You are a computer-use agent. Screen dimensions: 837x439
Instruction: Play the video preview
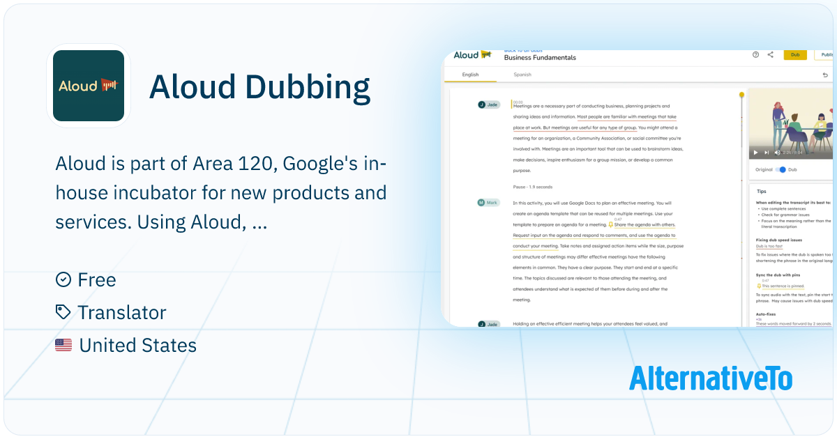click(755, 153)
